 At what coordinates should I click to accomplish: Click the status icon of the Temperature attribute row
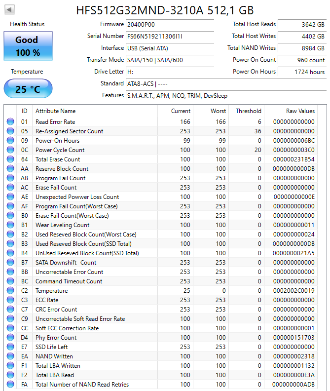pyautogui.click(x=10, y=291)
